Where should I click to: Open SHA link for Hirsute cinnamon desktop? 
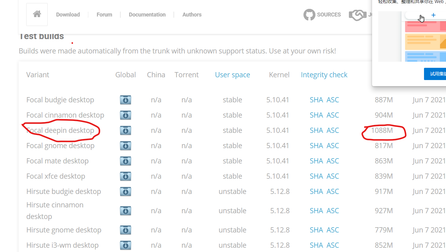point(316,211)
